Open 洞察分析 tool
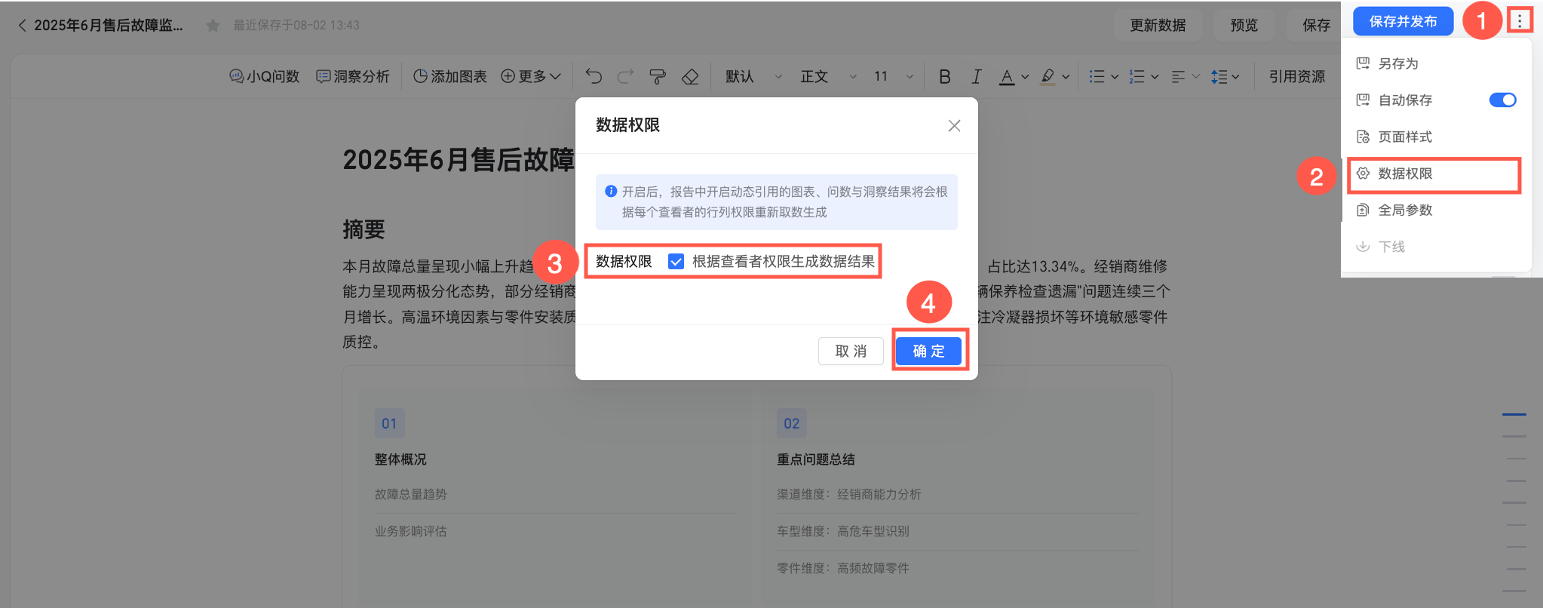This screenshot has height=608, width=1543. click(x=353, y=76)
